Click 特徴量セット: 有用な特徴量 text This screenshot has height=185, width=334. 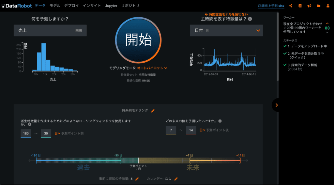[x=138, y=75]
